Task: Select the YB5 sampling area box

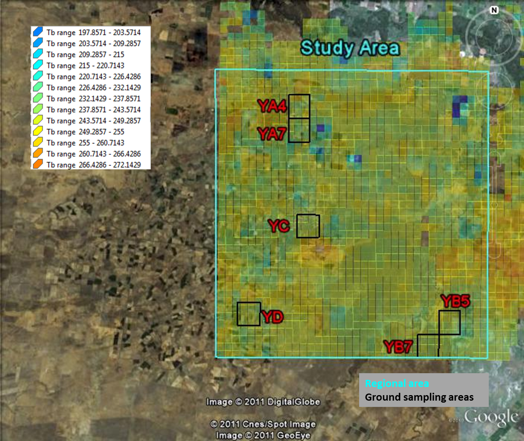Action: pyautogui.click(x=449, y=323)
